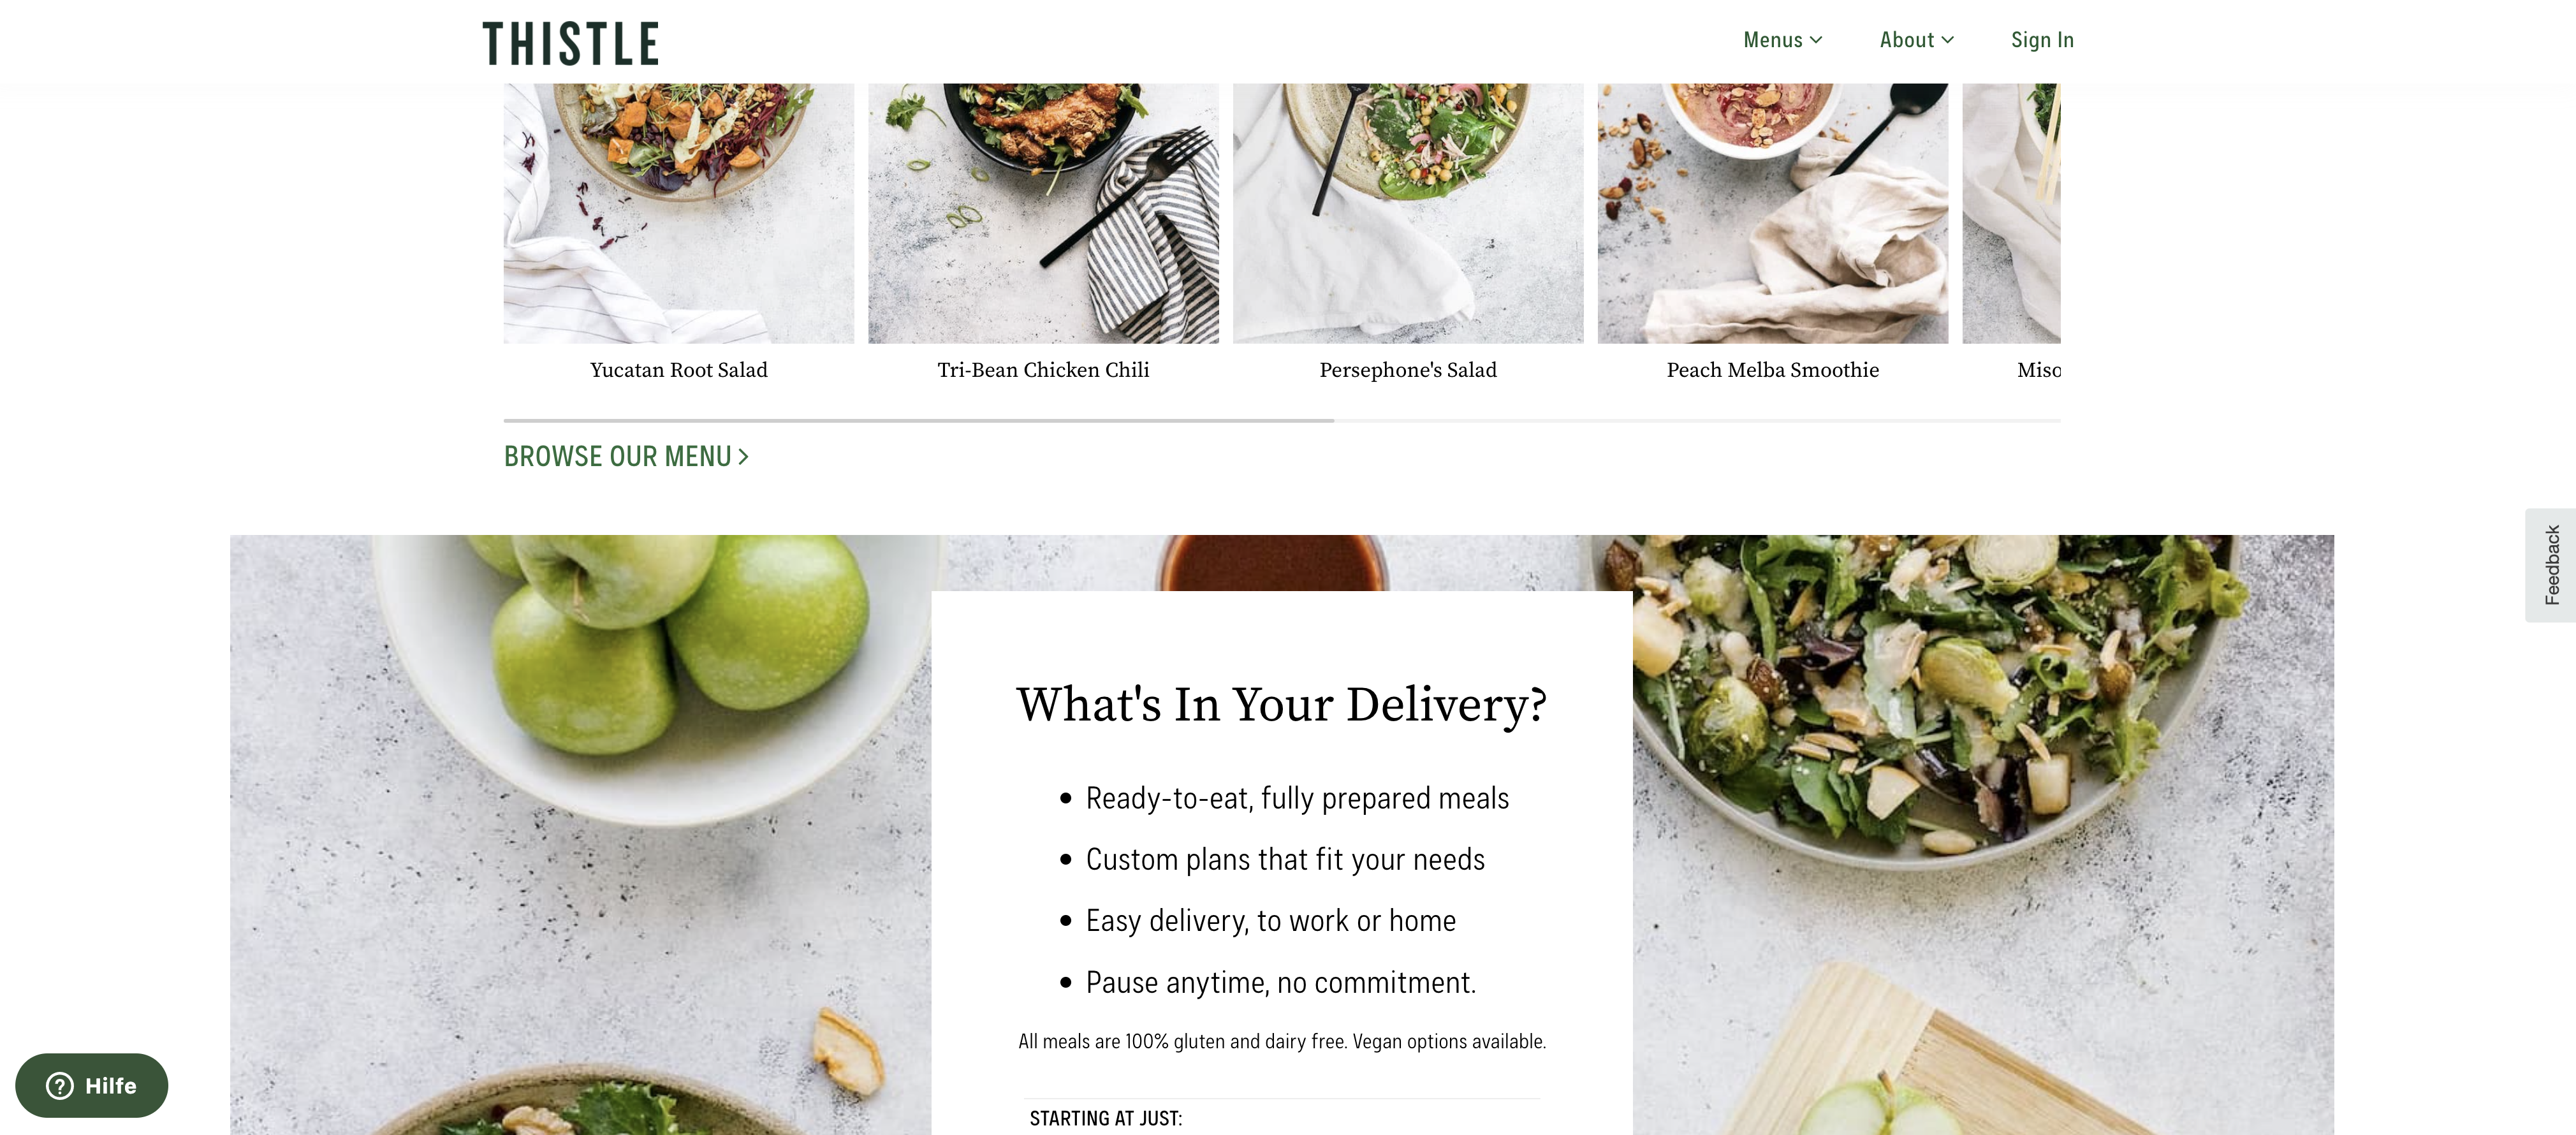Click the Persephone's Salad caption
Screen dimensions: 2576x1135
click(1408, 370)
